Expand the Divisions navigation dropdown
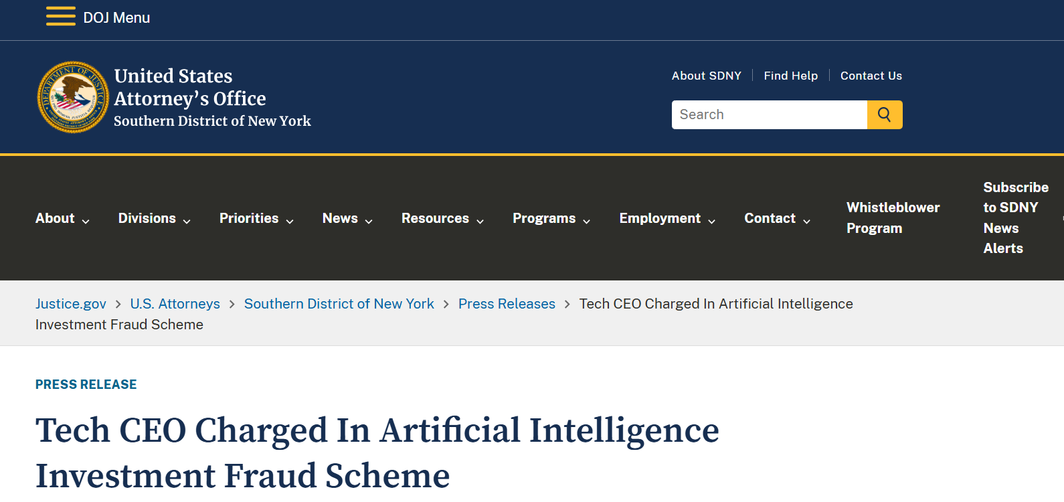 tap(154, 218)
